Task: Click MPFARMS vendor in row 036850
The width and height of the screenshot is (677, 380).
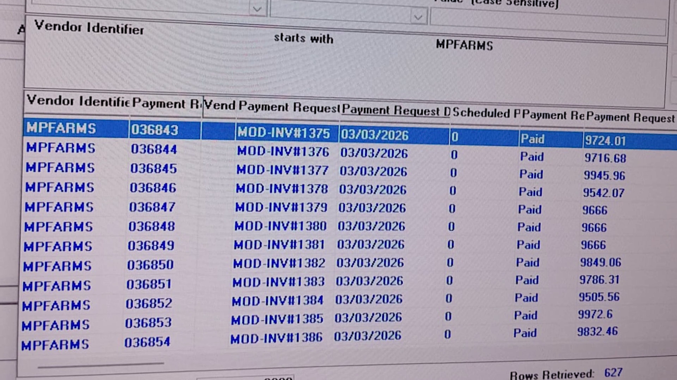Action: 57,266
